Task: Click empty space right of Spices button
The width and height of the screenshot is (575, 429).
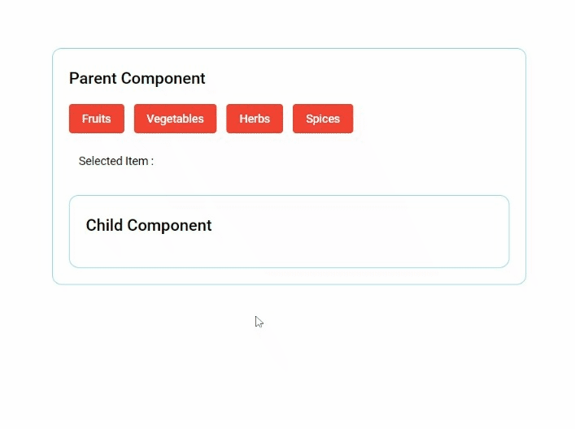Action: (x=431, y=119)
